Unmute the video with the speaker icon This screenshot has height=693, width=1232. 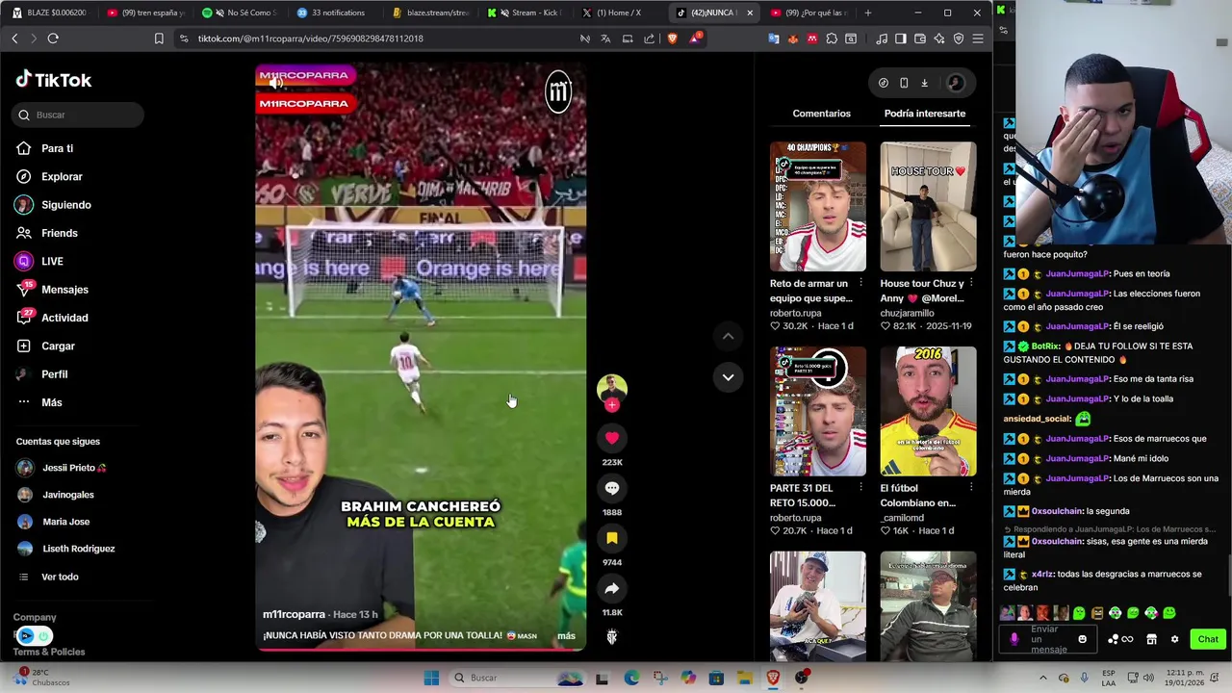tap(276, 83)
